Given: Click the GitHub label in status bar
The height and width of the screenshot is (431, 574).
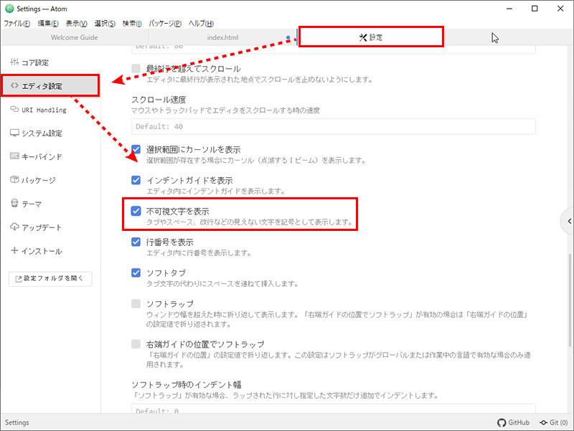Looking at the screenshot, I should click(518, 422).
